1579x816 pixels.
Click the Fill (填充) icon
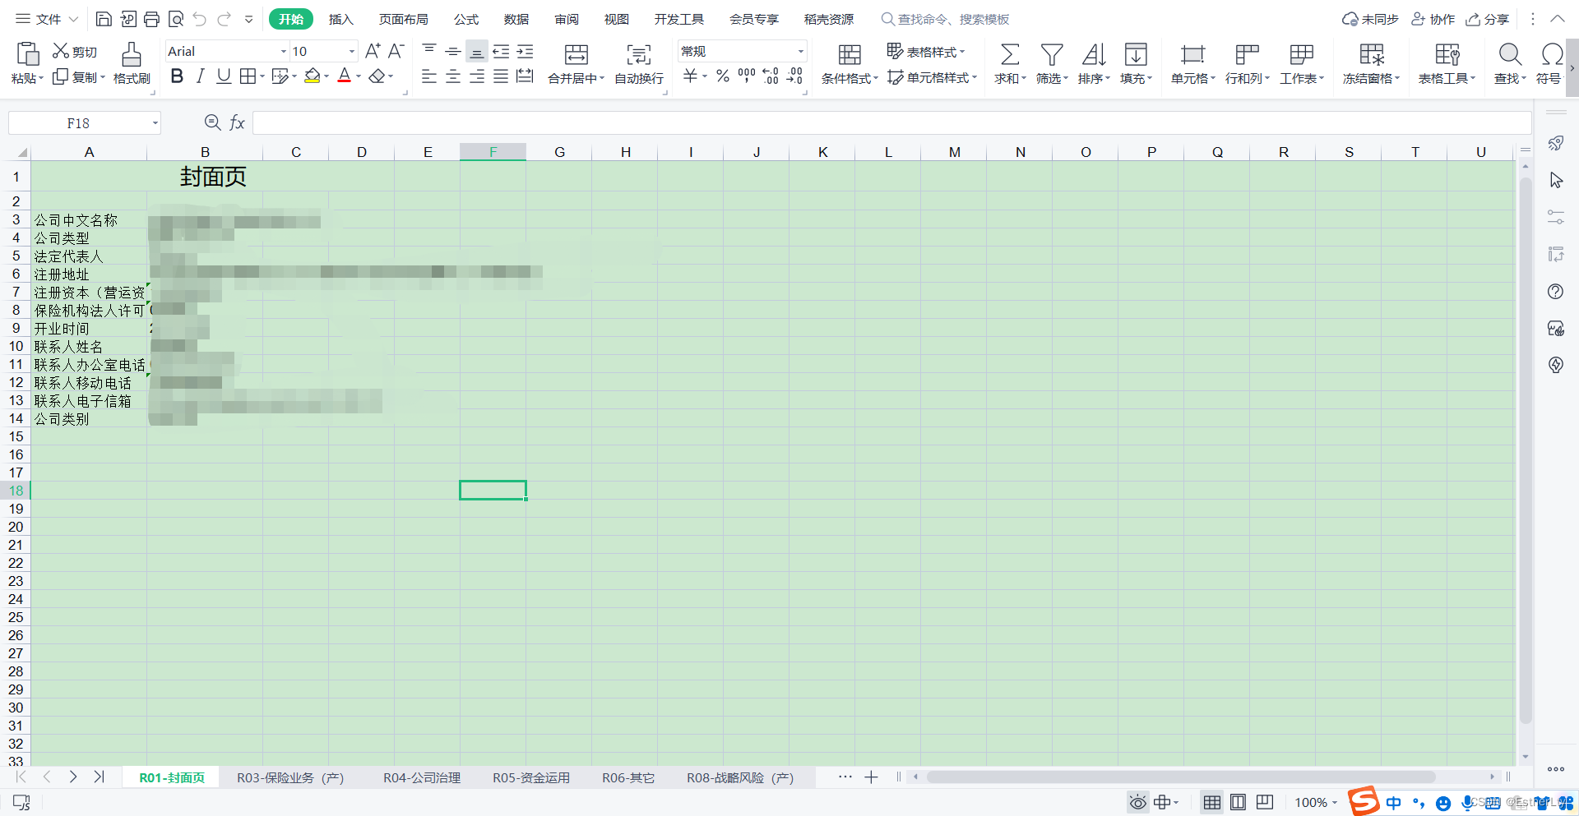coord(1136,55)
